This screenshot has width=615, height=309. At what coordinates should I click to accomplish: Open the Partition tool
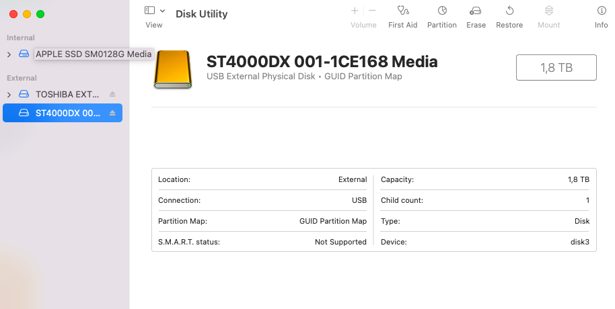click(x=442, y=11)
